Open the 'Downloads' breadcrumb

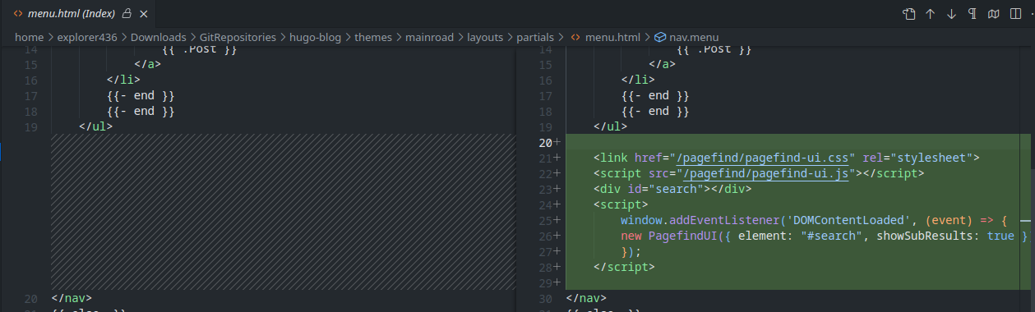click(158, 37)
